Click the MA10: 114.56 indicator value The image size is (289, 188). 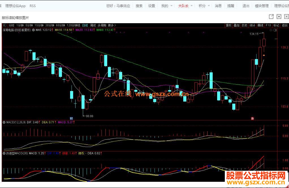(64, 30)
